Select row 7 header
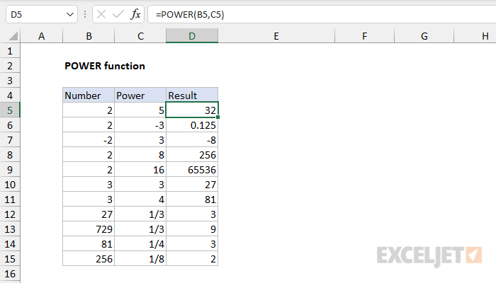Screen dimensions: 496x283 point(10,140)
